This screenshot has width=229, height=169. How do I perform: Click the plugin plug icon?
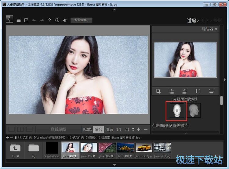pos(65,20)
